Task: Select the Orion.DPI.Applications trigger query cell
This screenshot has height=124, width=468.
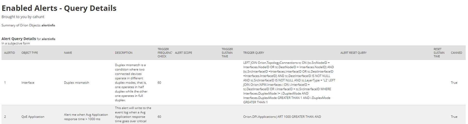Action: pos(282,117)
